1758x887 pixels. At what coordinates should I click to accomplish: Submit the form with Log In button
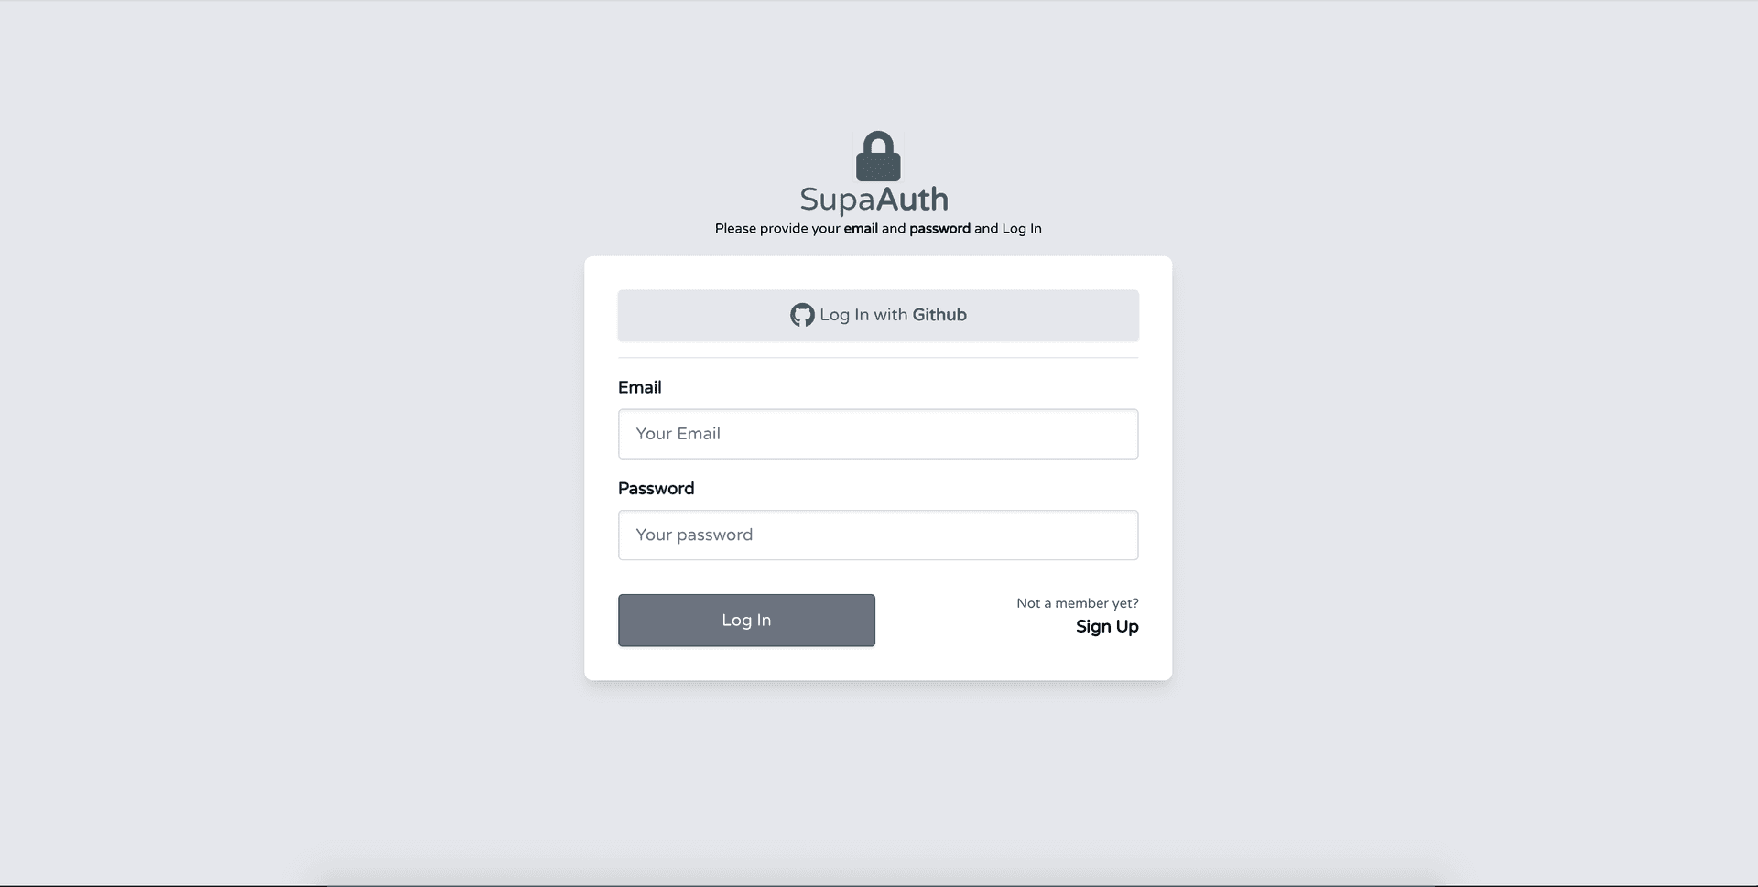(x=746, y=621)
